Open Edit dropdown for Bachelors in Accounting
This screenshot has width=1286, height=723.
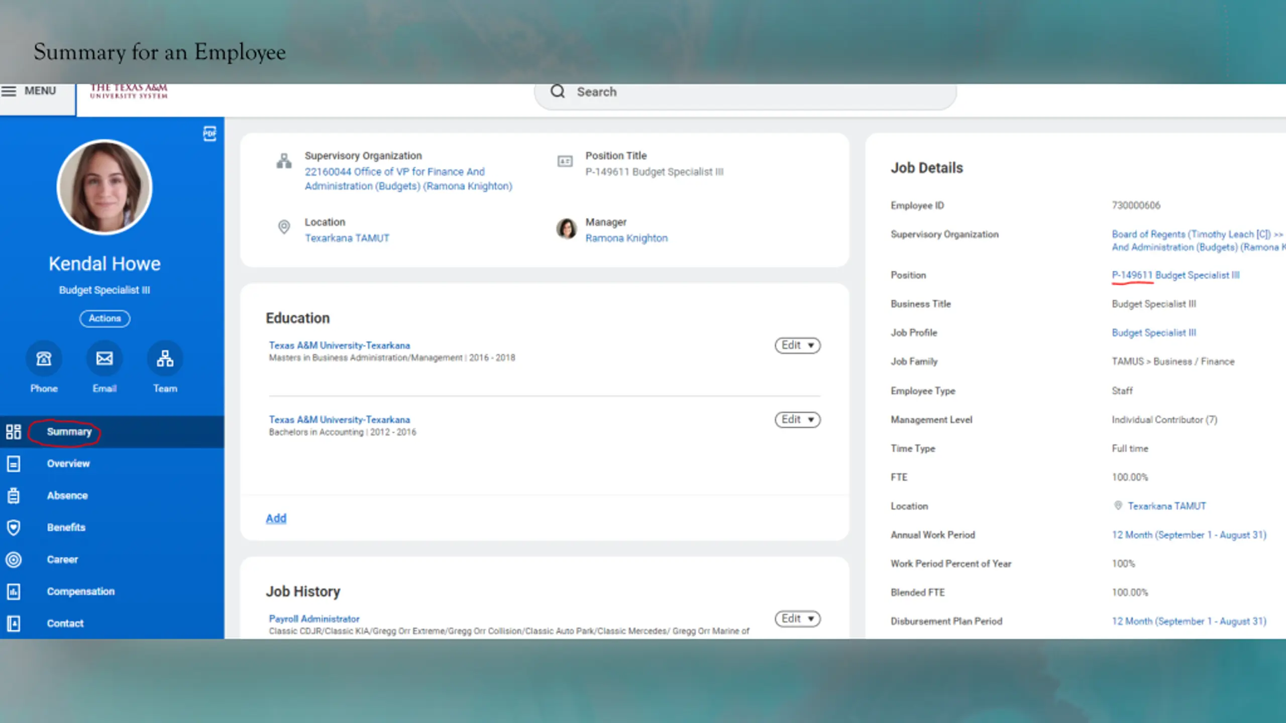coord(797,420)
